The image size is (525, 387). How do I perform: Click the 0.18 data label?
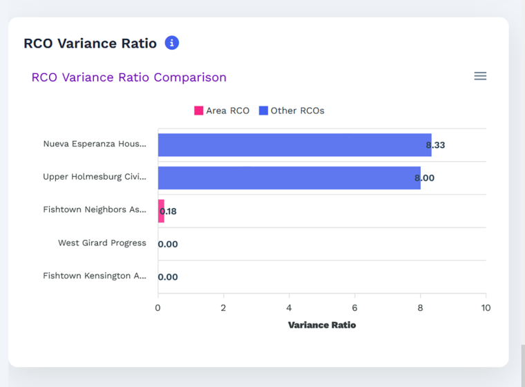[168, 211]
